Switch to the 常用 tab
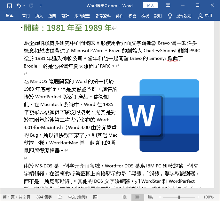 point(26,16)
